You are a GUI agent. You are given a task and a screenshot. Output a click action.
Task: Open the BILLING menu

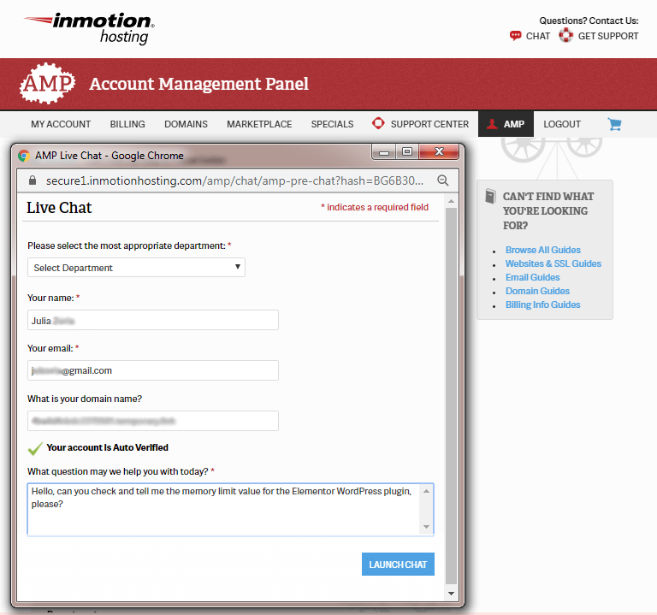(127, 124)
